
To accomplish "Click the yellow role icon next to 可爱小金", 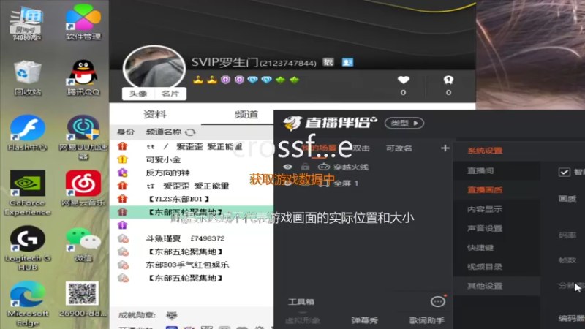I will 122,159.
